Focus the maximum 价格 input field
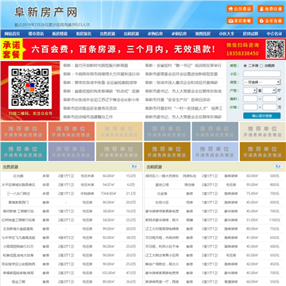The width and height of the screenshot is (286, 286). (x=270, y=107)
